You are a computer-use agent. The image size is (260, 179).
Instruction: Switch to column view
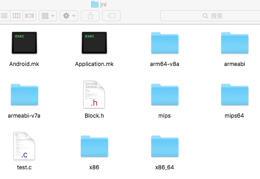[x=17, y=16]
